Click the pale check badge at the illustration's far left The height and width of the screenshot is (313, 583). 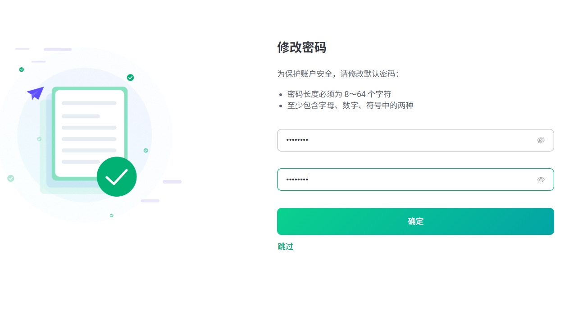[x=11, y=178]
